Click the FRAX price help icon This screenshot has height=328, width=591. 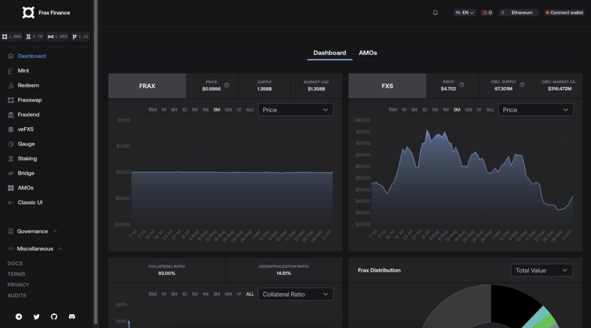[x=227, y=85]
